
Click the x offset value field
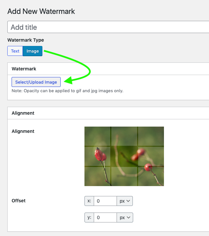(105, 201)
